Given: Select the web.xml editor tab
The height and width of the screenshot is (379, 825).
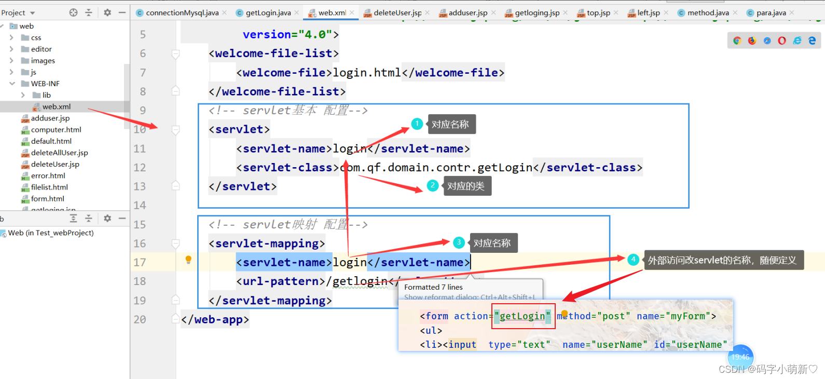Looking at the screenshot, I should [332, 12].
